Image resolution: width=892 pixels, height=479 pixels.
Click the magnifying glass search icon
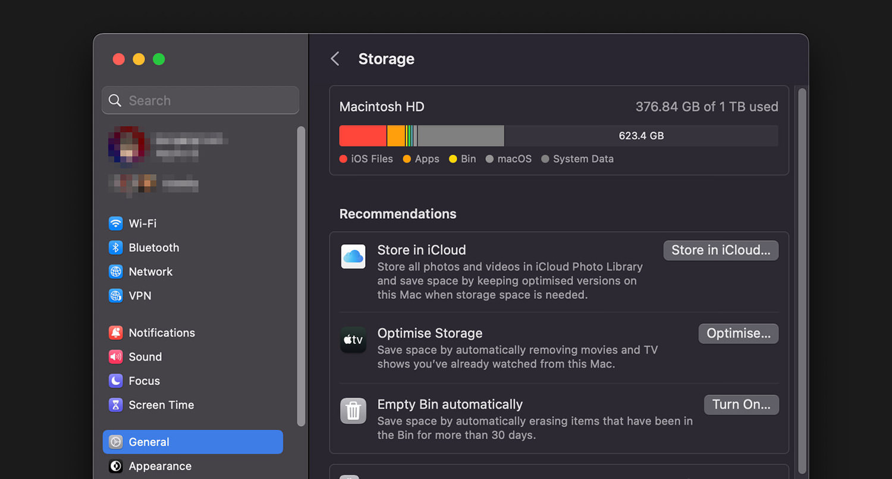tap(115, 100)
